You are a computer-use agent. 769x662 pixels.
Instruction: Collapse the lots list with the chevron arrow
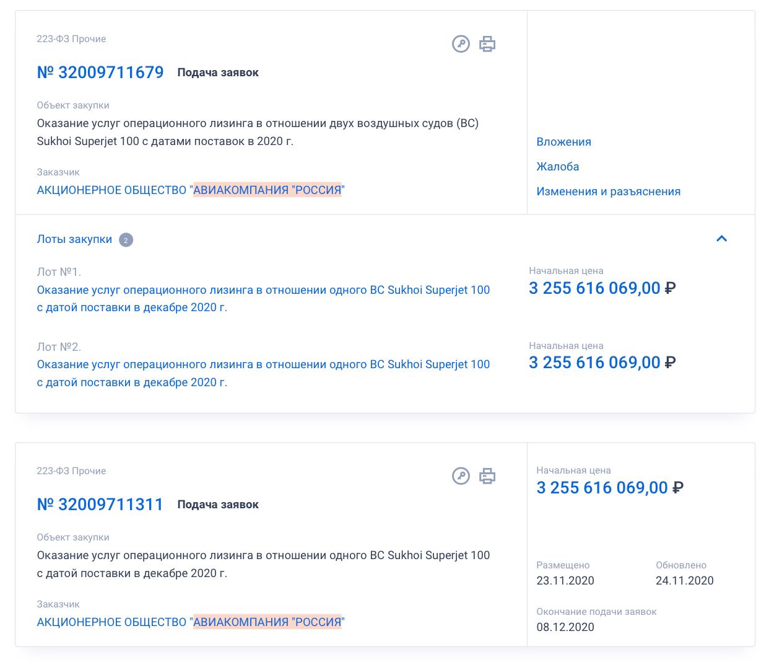click(722, 239)
